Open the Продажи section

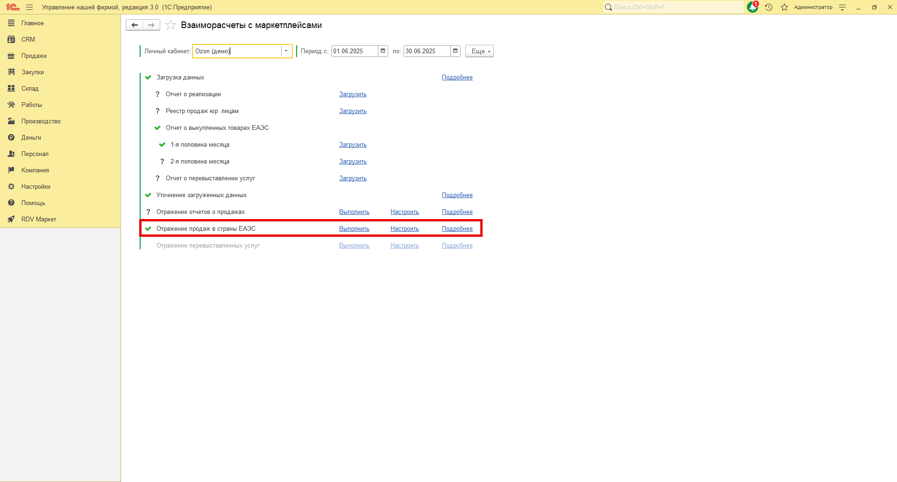point(34,56)
